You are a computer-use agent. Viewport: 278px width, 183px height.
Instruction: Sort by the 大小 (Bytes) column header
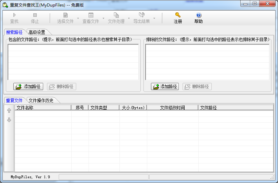pyautogui.click(x=133, y=108)
